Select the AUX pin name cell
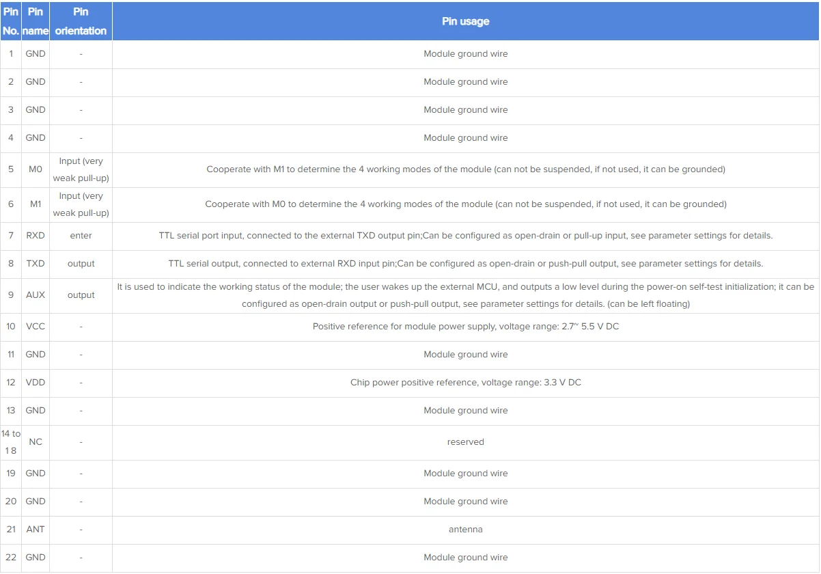Viewport: 821px width, 574px height. click(x=36, y=295)
